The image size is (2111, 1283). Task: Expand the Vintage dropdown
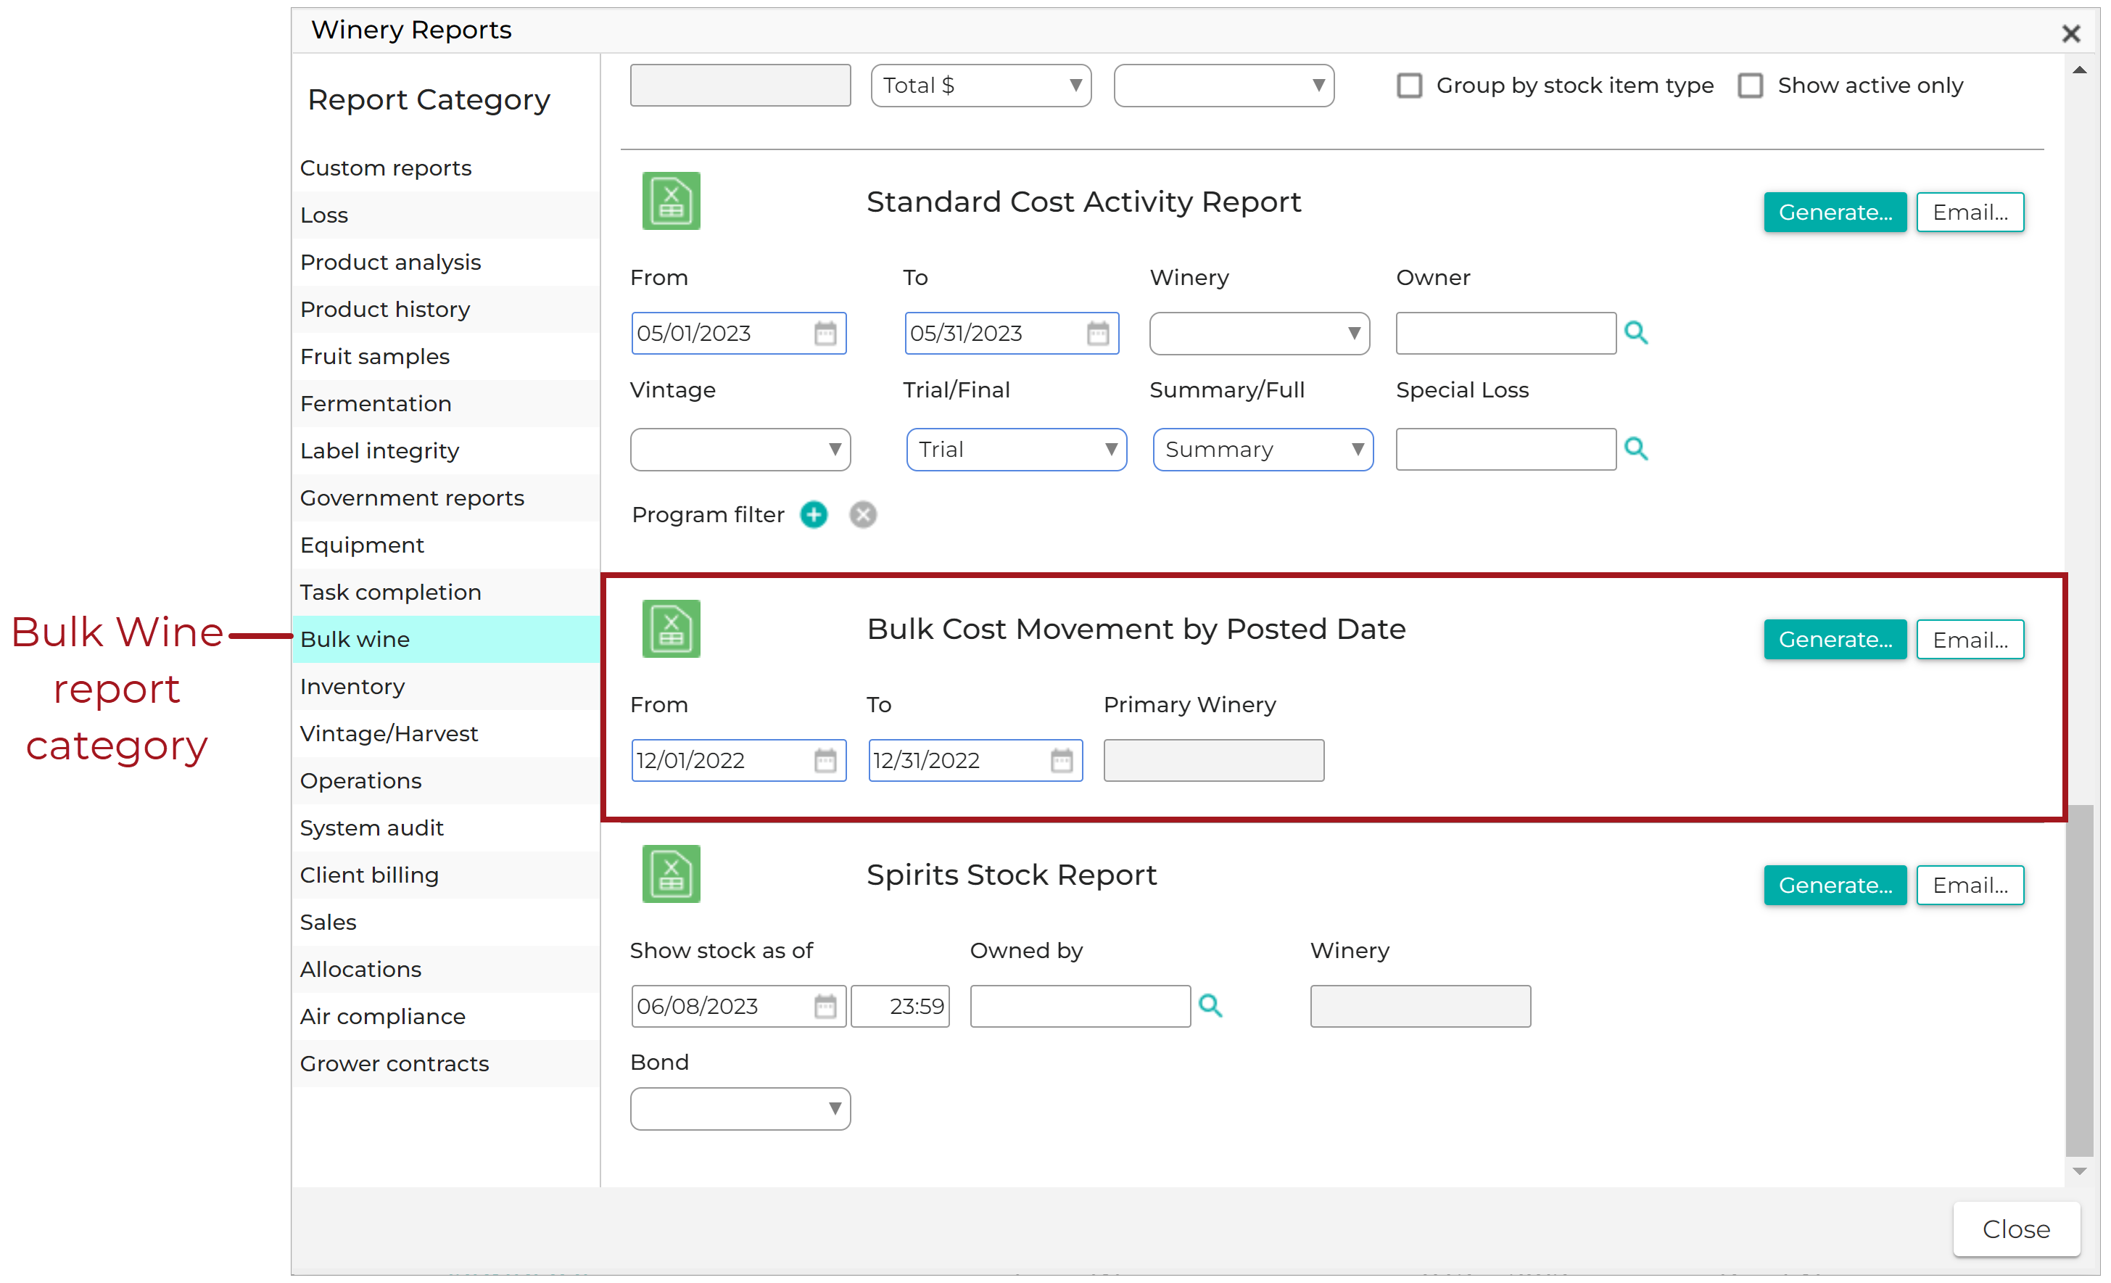pos(740,449)
